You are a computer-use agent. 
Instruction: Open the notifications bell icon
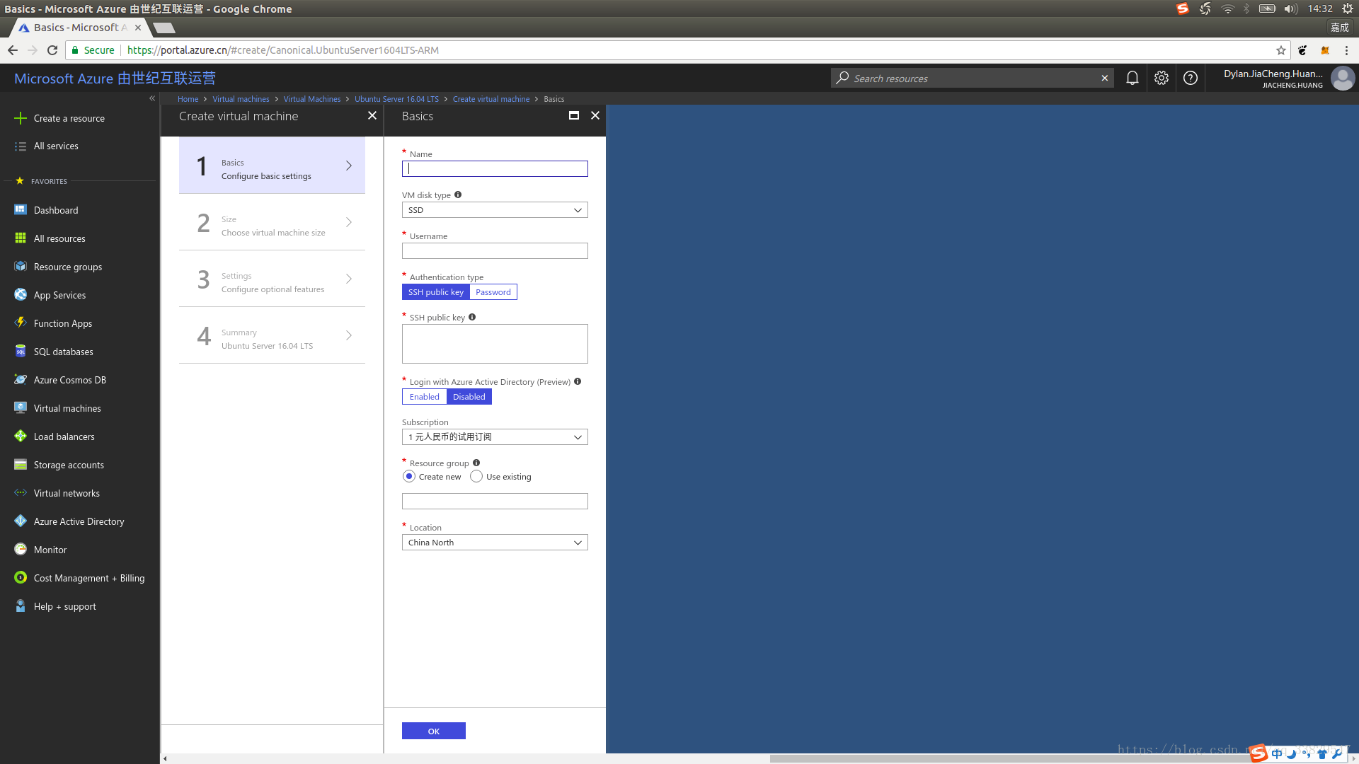coord(1132,79)
